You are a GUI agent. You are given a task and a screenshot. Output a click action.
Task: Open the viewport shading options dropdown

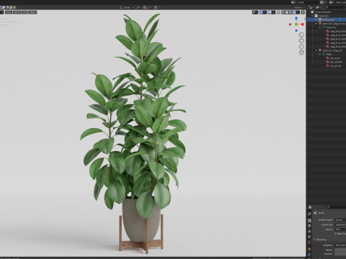click(x=298, y=12)
